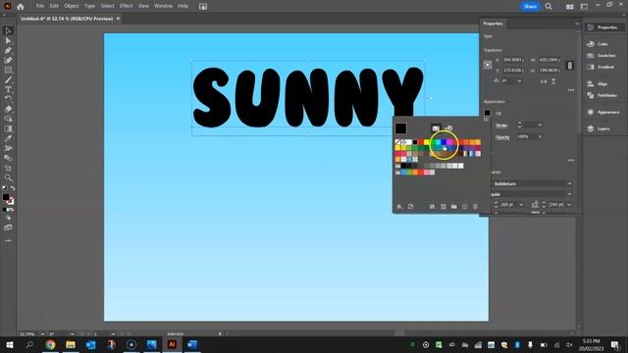Viewport: 628px width, 353px height.
Task: Pick the yellow swatch in top row
Action: click(x=426, y=142)
